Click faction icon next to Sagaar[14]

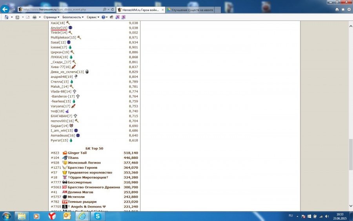(x=71, y=125)
